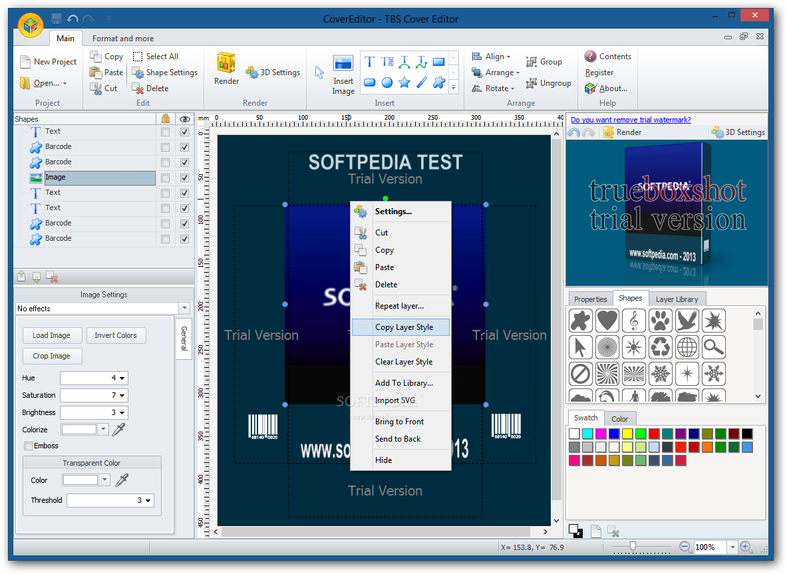Image resolution: width=787 pixels, height=574 pixels.
Task: Click the Ungroup icon in Arrange
Action: [531, 83]
